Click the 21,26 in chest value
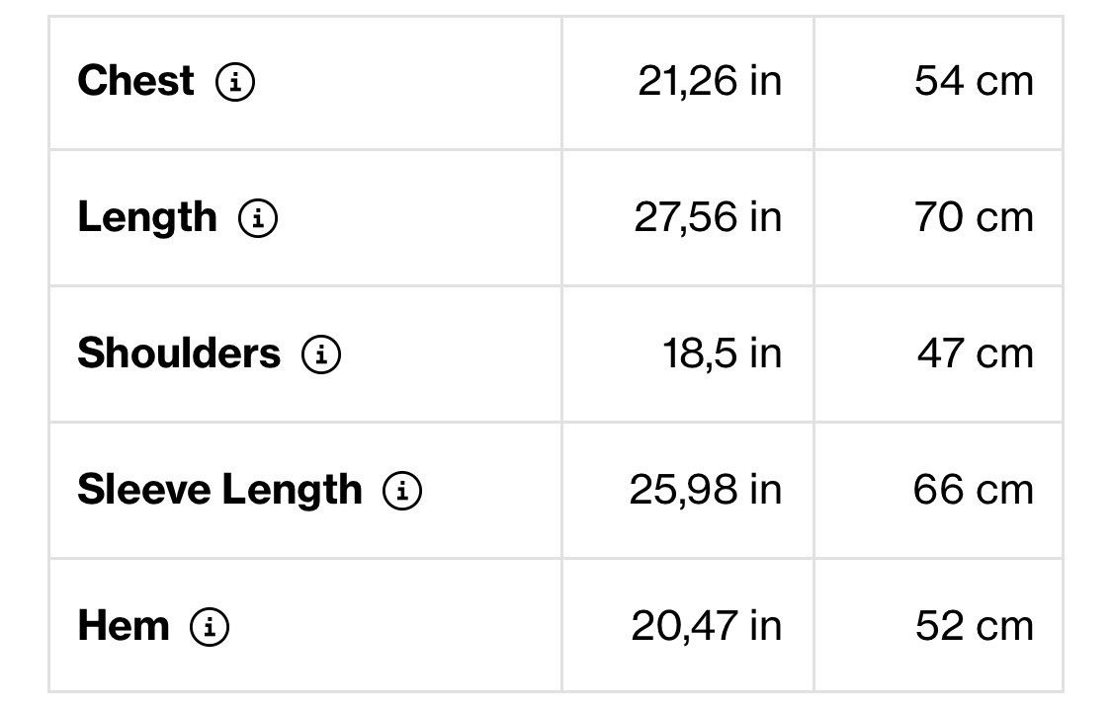Image resolution: width=1112 pixels, height=706 pixels. [x=710, y=81]
